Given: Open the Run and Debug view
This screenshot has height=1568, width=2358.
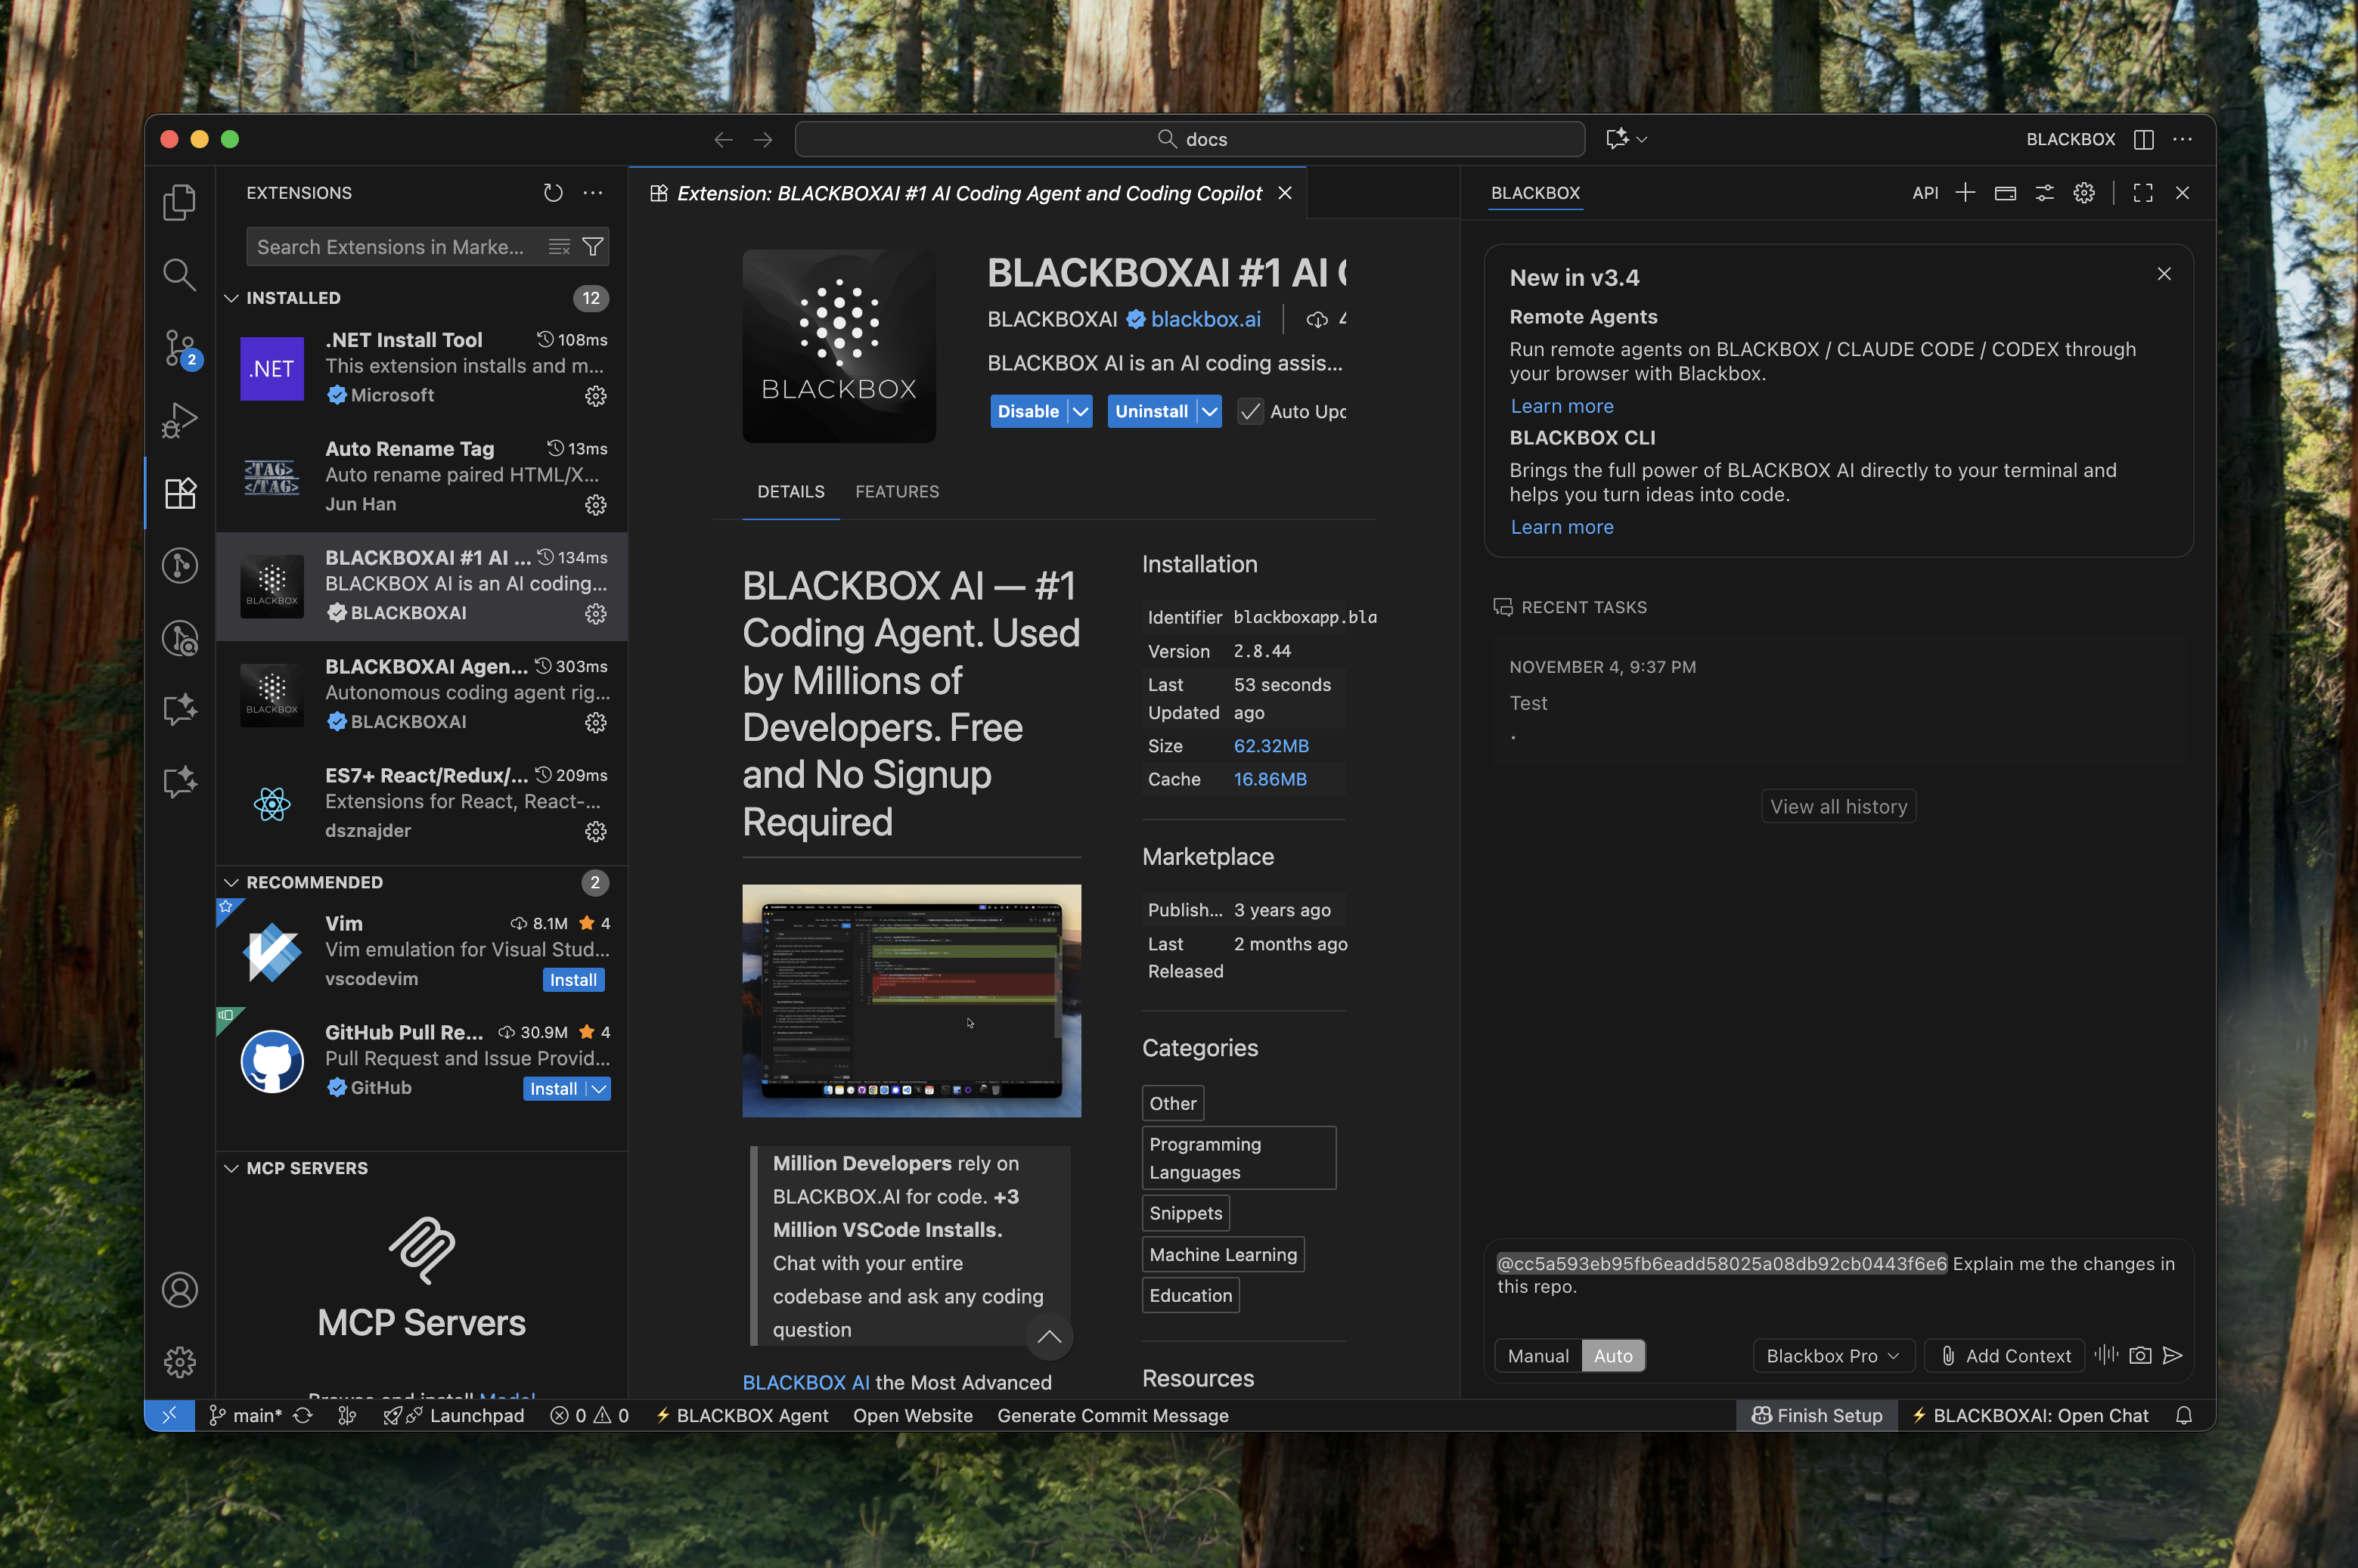Looking at the screenshot, I should click(180, 420).
